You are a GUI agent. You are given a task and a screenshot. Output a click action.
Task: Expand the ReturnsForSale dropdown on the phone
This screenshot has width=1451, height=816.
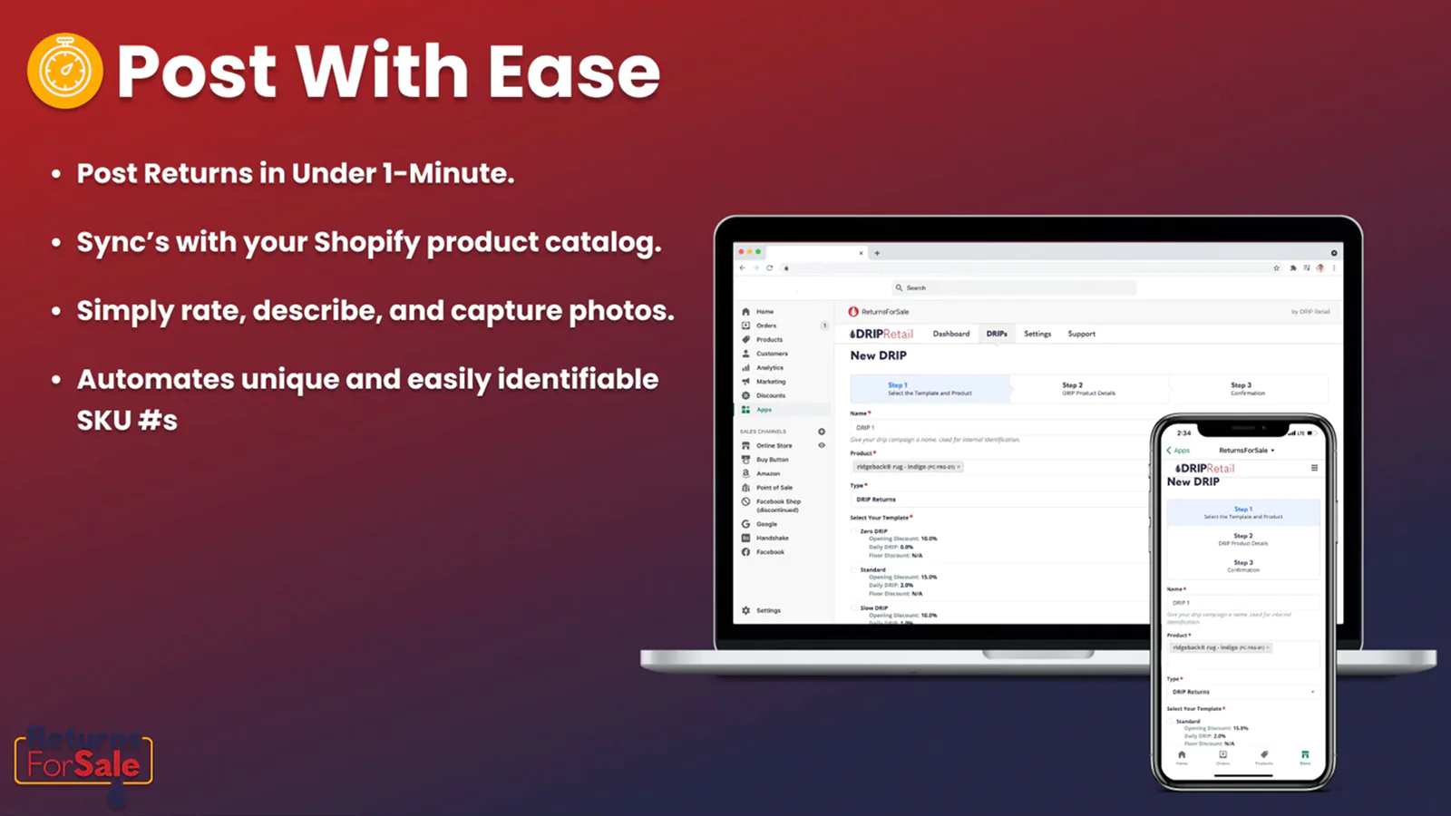[1246, 450]
